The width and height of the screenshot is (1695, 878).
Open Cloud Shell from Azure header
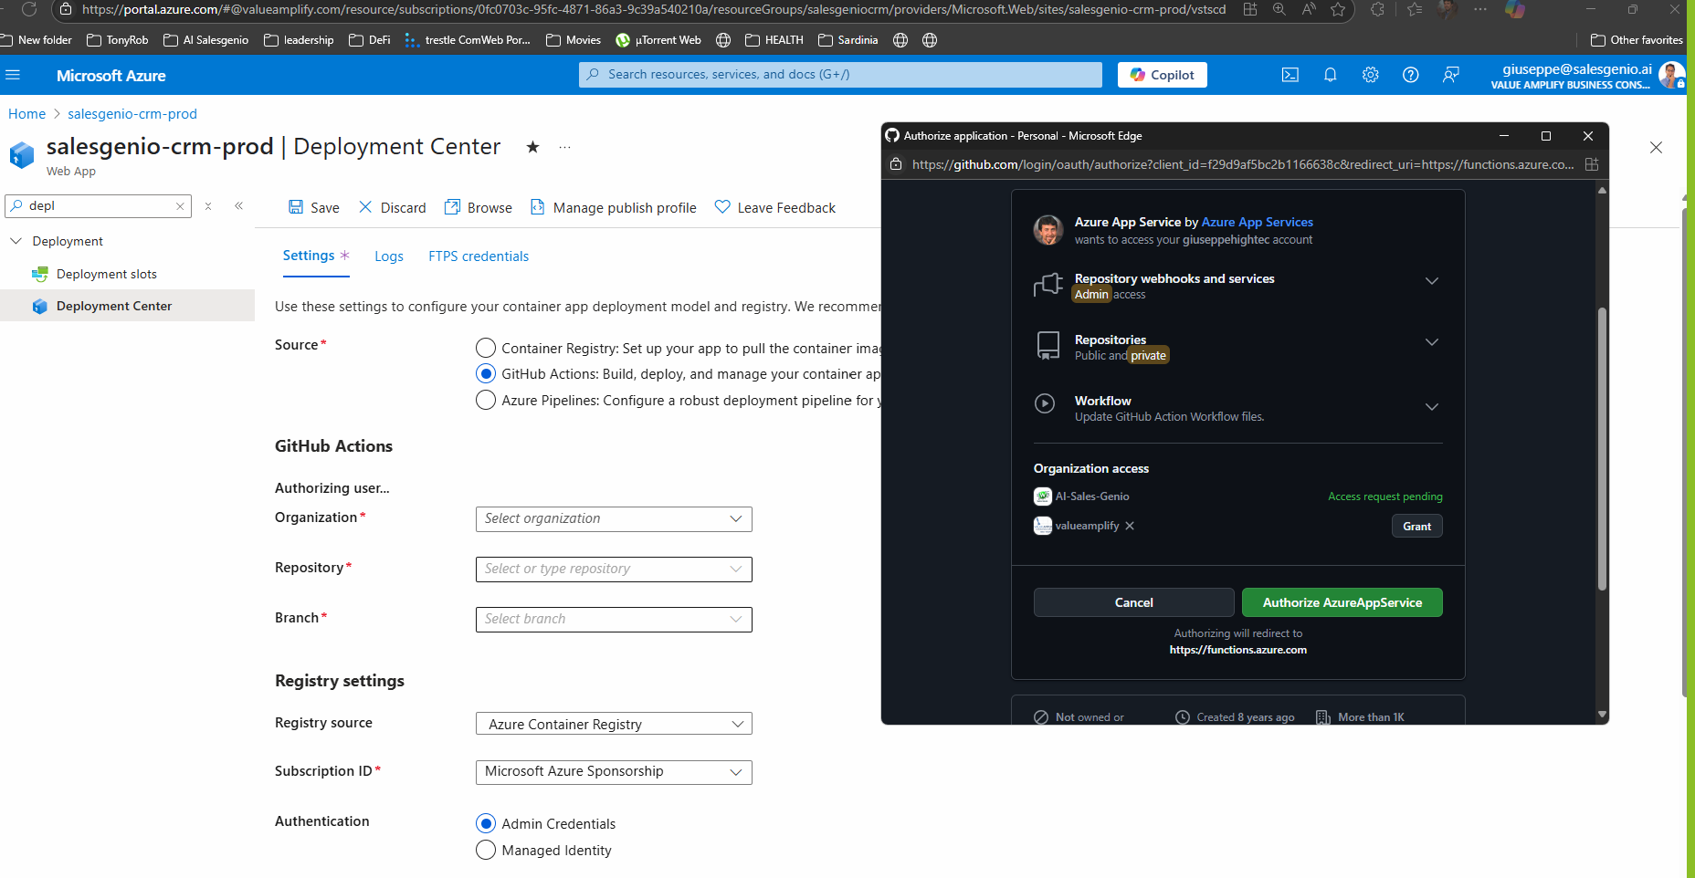(1290, 75)
